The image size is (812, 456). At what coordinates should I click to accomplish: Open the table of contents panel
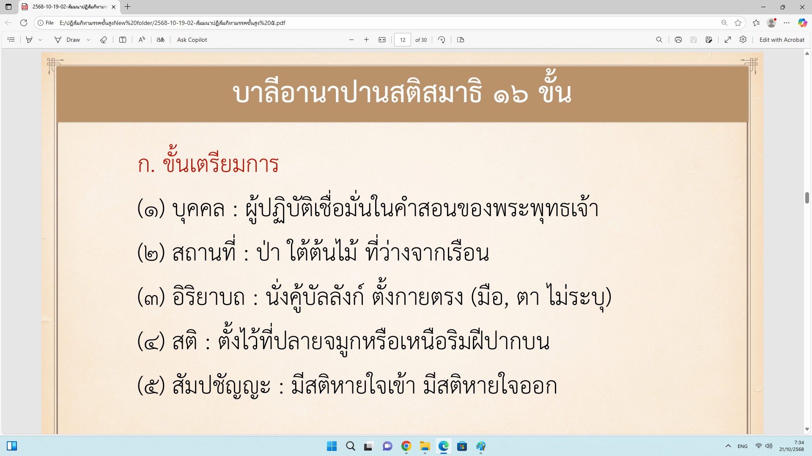[11, 40]
